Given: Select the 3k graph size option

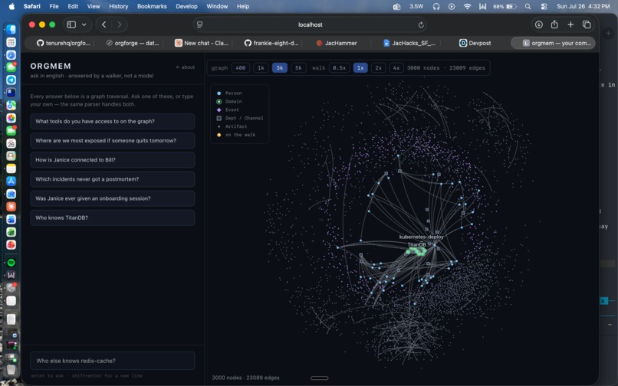Looking at the screenshot, I should tap(279, 67).
